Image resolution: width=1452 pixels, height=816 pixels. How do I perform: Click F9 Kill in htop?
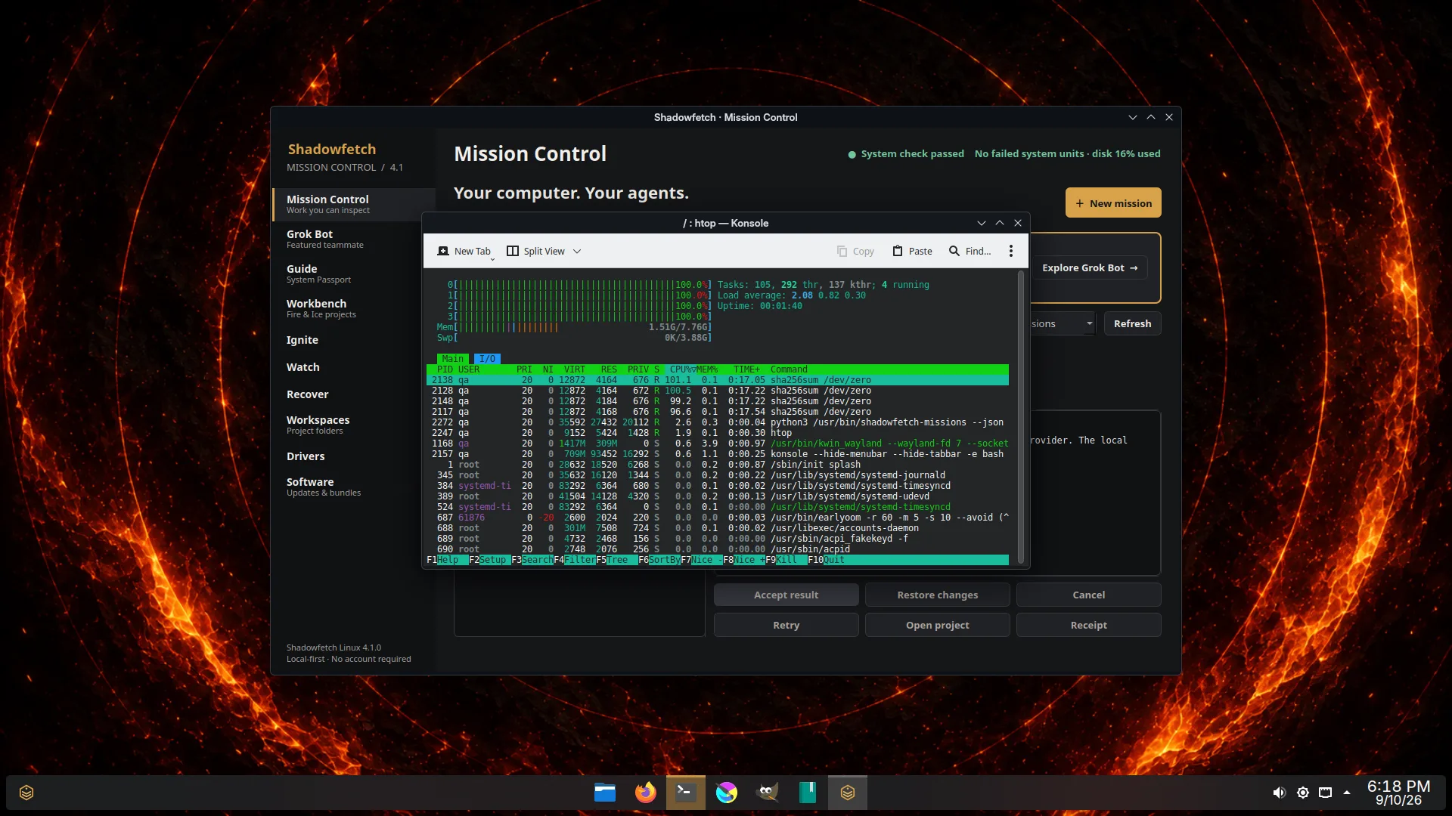click(786, 560)
